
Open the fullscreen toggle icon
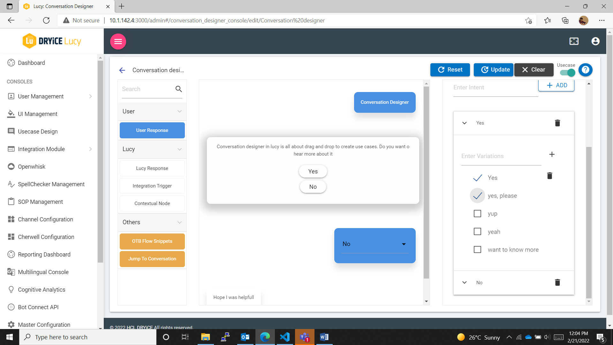[x=574, y=41]
